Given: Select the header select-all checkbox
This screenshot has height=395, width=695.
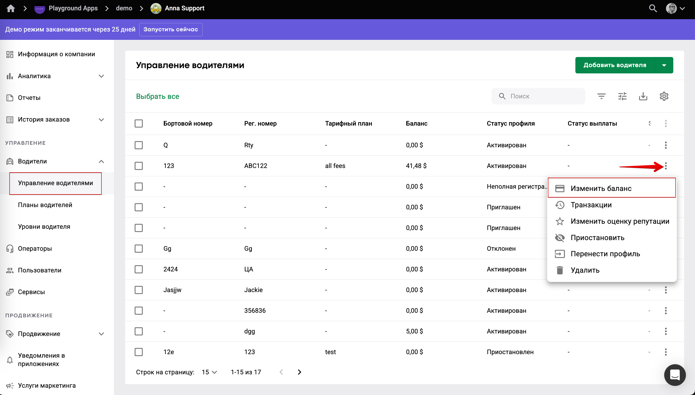Looking at the screenshot, I should tap(139, 123).
